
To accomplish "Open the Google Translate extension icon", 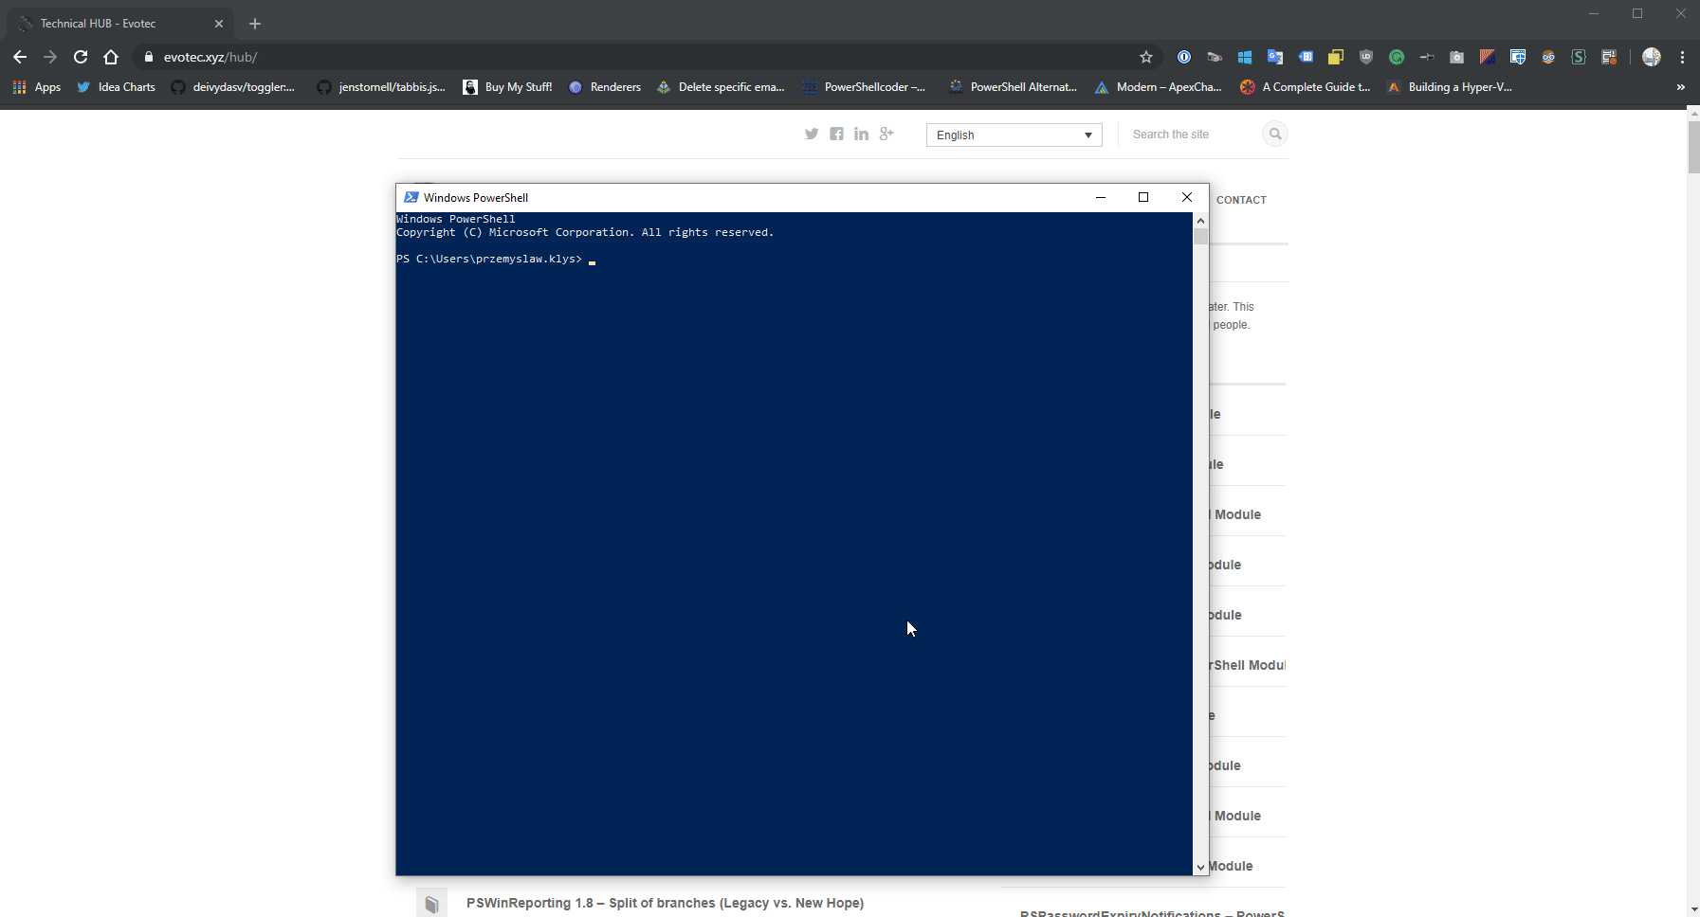I will point(1275,57).
